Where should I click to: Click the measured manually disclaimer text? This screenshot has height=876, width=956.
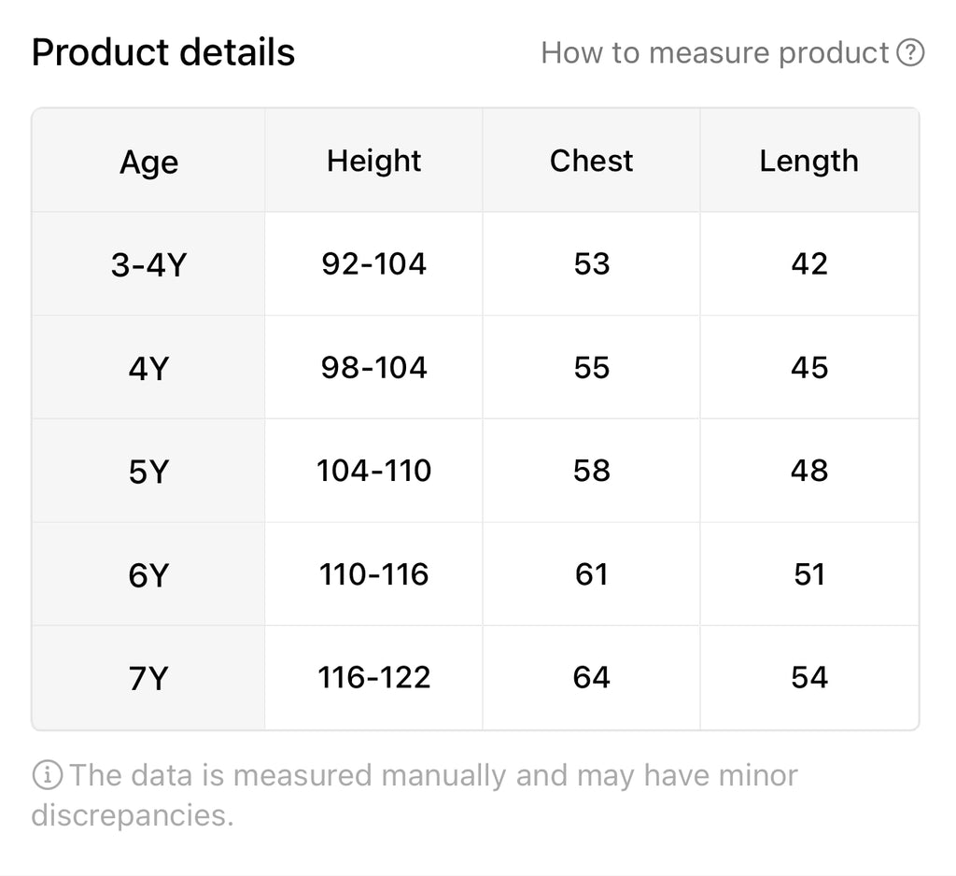[x=415, y=795]
